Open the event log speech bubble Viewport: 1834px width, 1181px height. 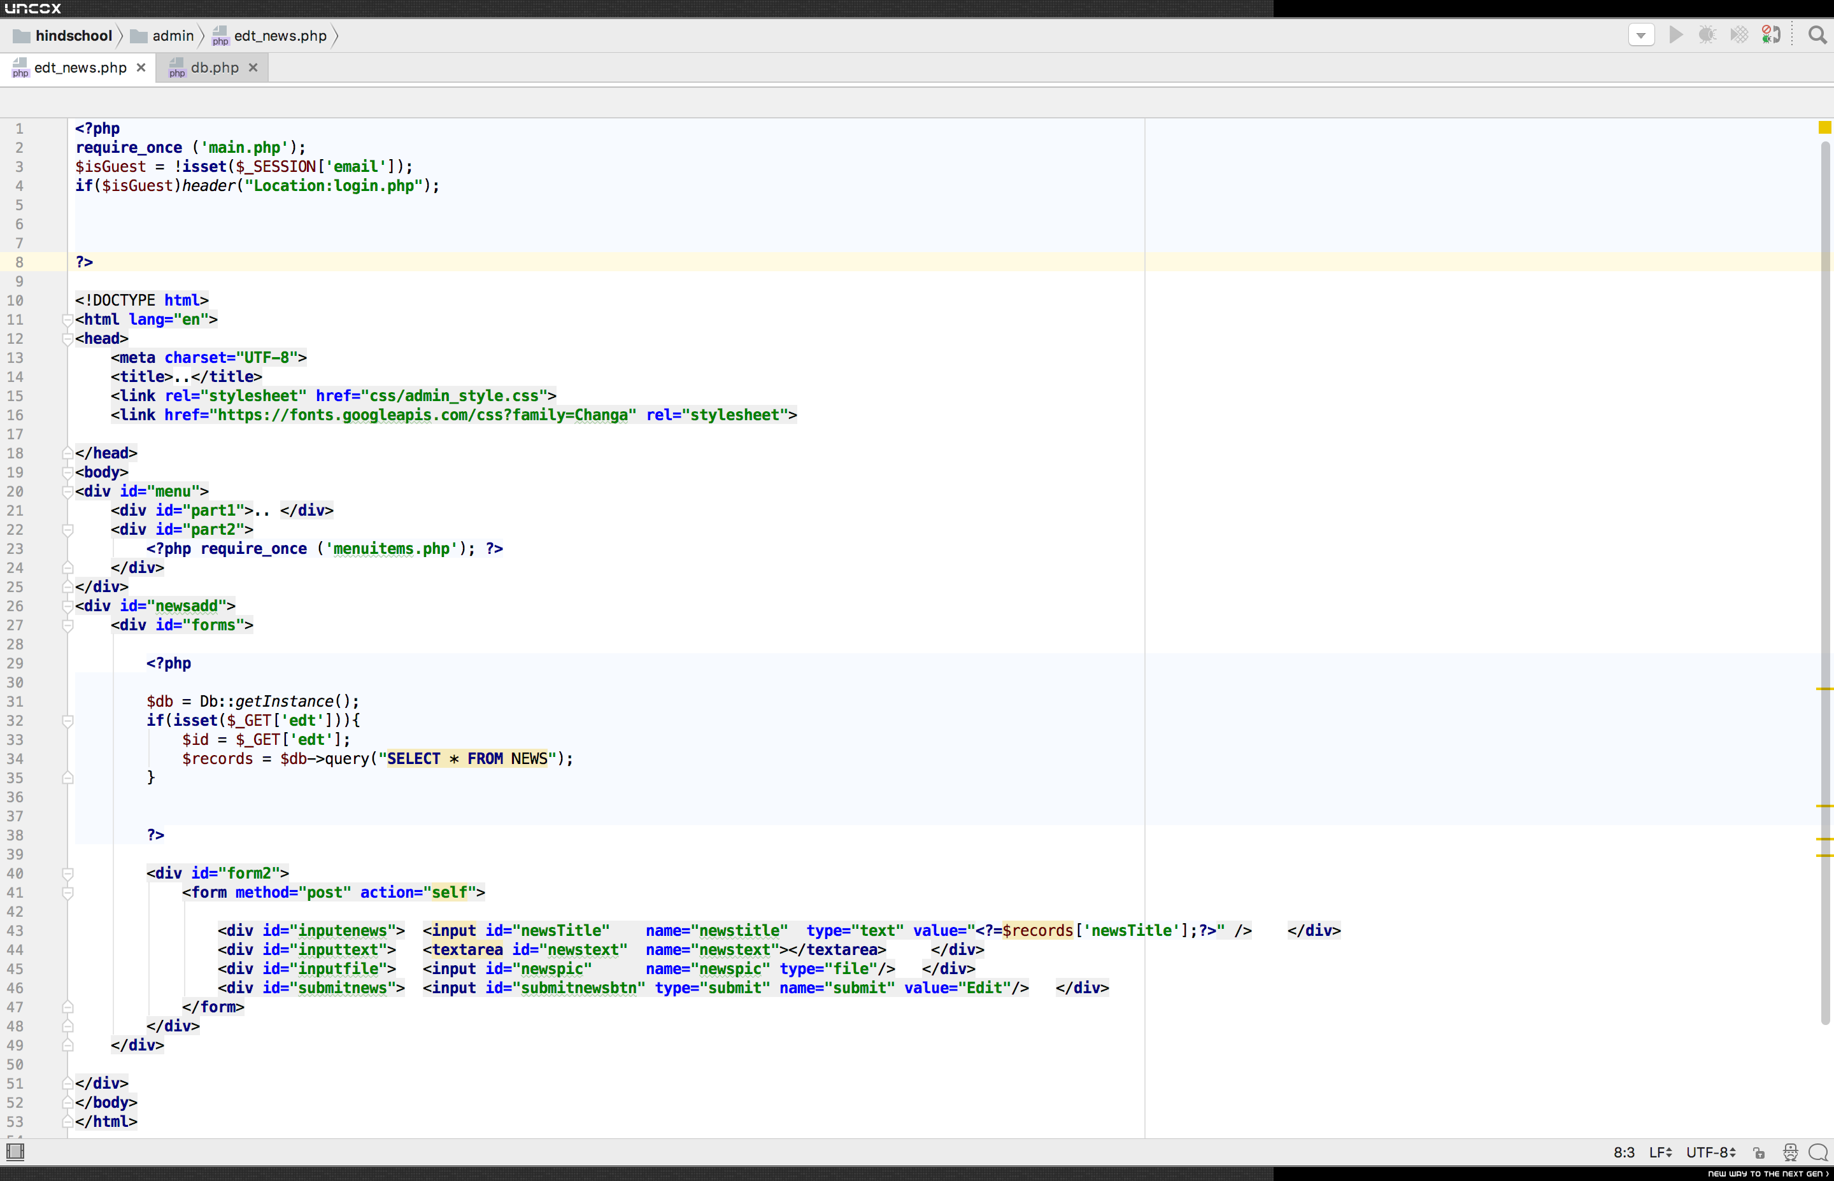click(x=1818, y=1152)
